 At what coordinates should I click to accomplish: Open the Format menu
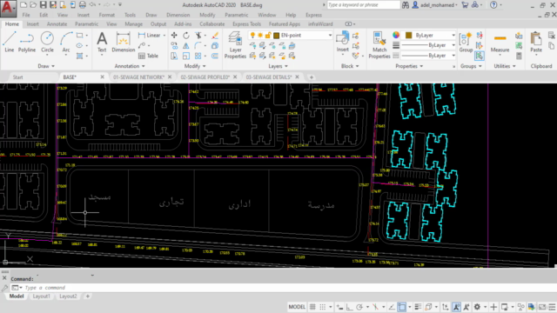point(106,15)
